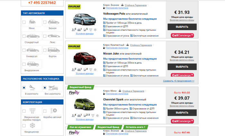Click the air conditioning snowflake under Volkswagen Polo
The image size is (225, 136).
pos(95,30)
